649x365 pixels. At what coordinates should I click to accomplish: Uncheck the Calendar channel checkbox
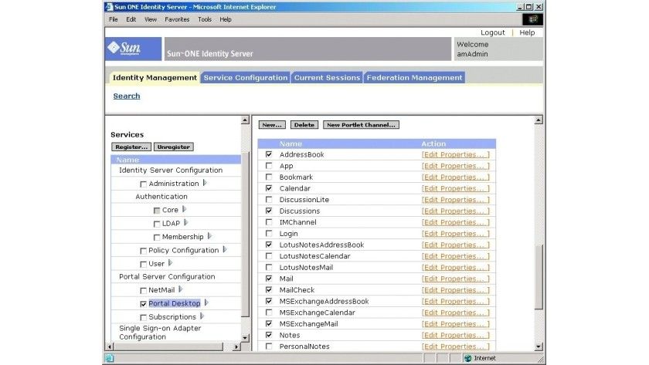click(269, 188)
